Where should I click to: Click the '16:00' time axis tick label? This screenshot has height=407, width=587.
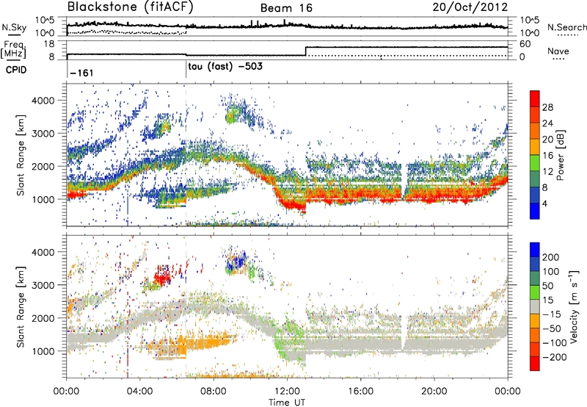(360, 392)
